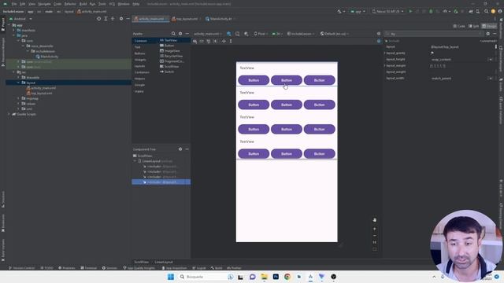
Task: Open layout_width value dropdown arrow
Action: pos(490,79)
